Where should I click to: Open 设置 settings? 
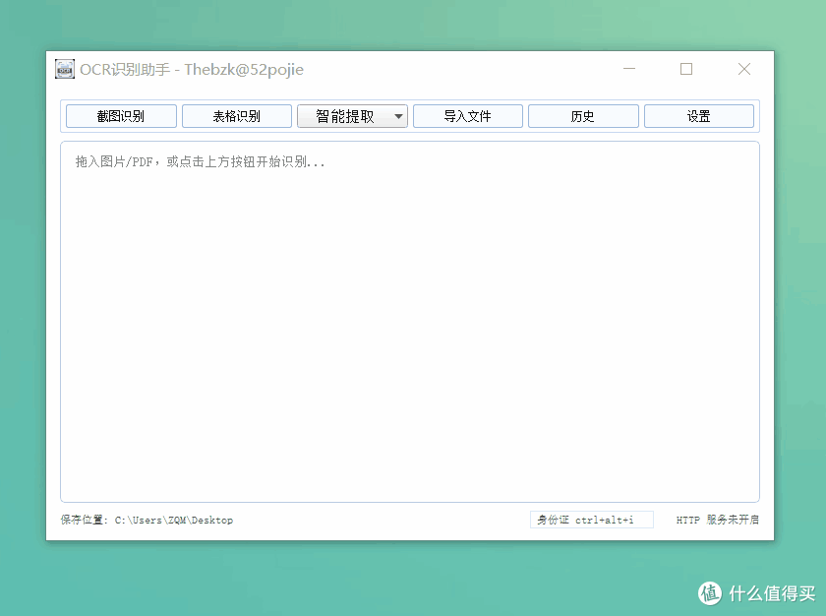pyautogui.click(x=699, y=116)
